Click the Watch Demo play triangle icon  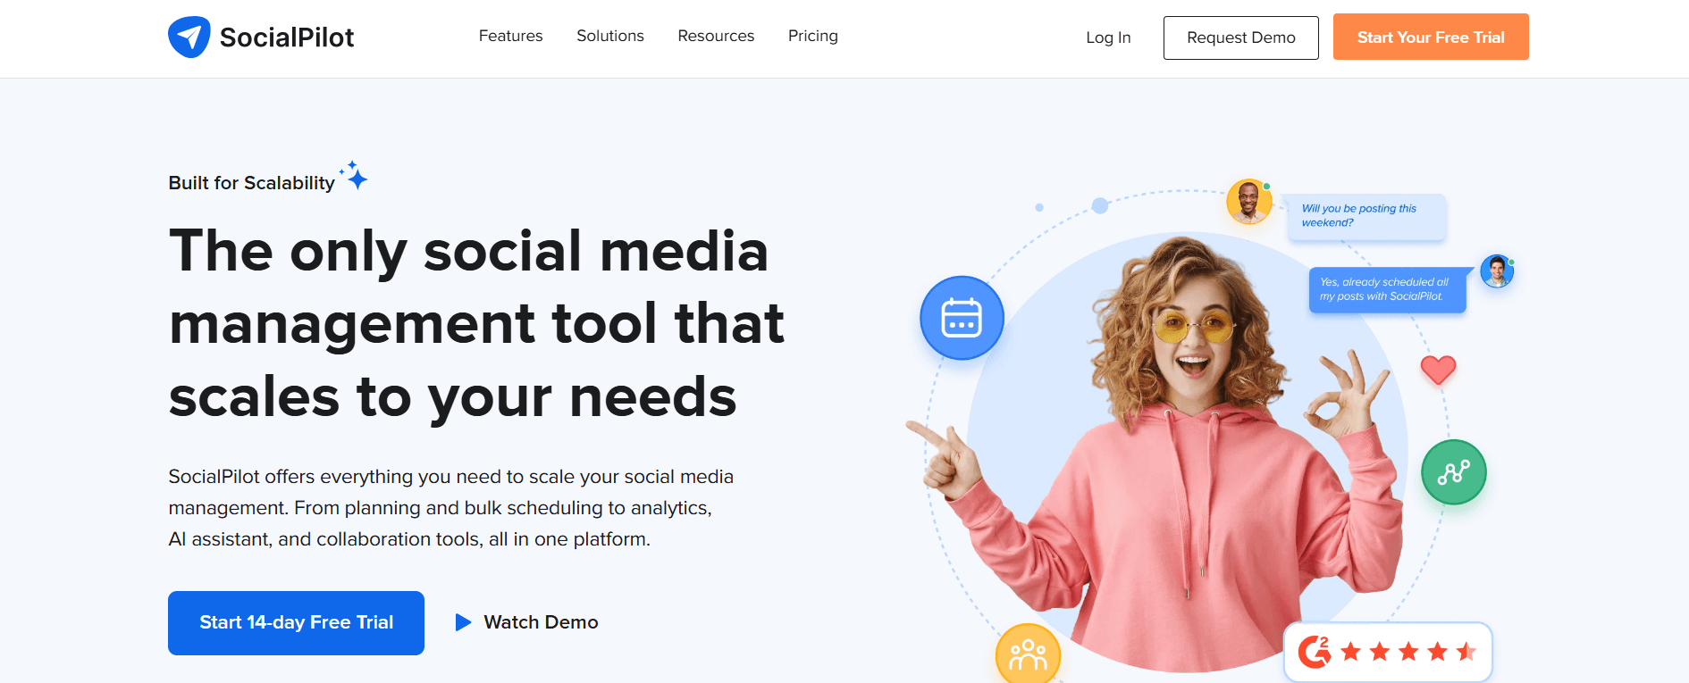pyautogui.click(x=463, y=622)
